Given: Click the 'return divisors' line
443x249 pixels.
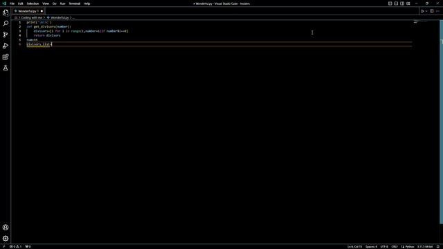Looking at the screenshot, I should [47, 35].
